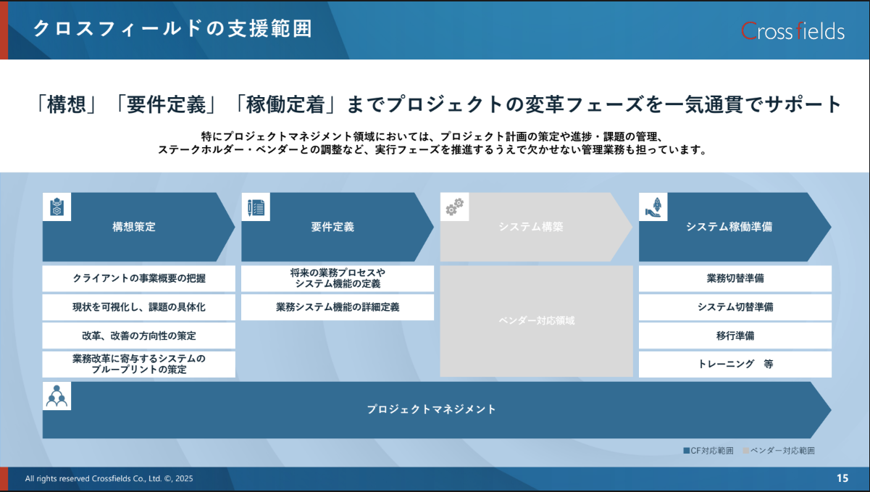
Task: Click the ベンダー対応範囲 legend label
Action: point(783,451)
